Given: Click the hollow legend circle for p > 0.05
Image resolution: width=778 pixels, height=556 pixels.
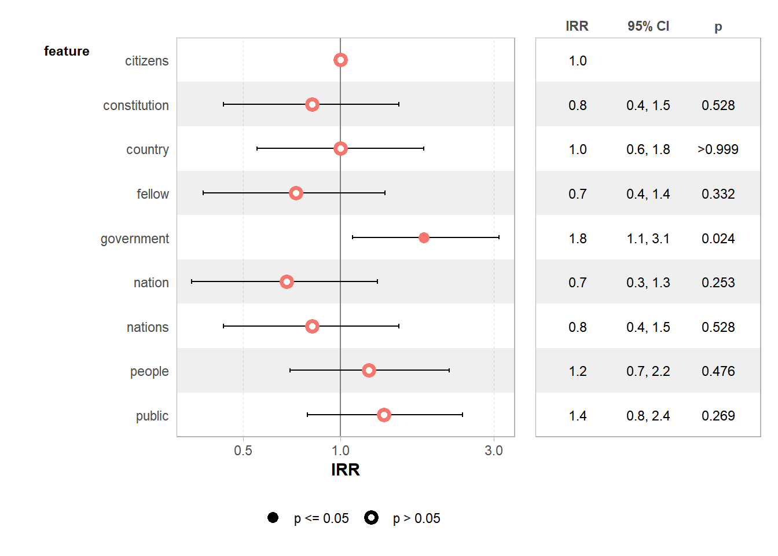Looking at the screenshot, I should [372, 518].
